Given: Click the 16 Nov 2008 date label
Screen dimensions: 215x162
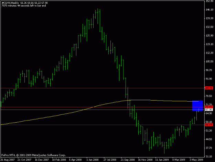Looking at the screenshot, I should [145, 160].
